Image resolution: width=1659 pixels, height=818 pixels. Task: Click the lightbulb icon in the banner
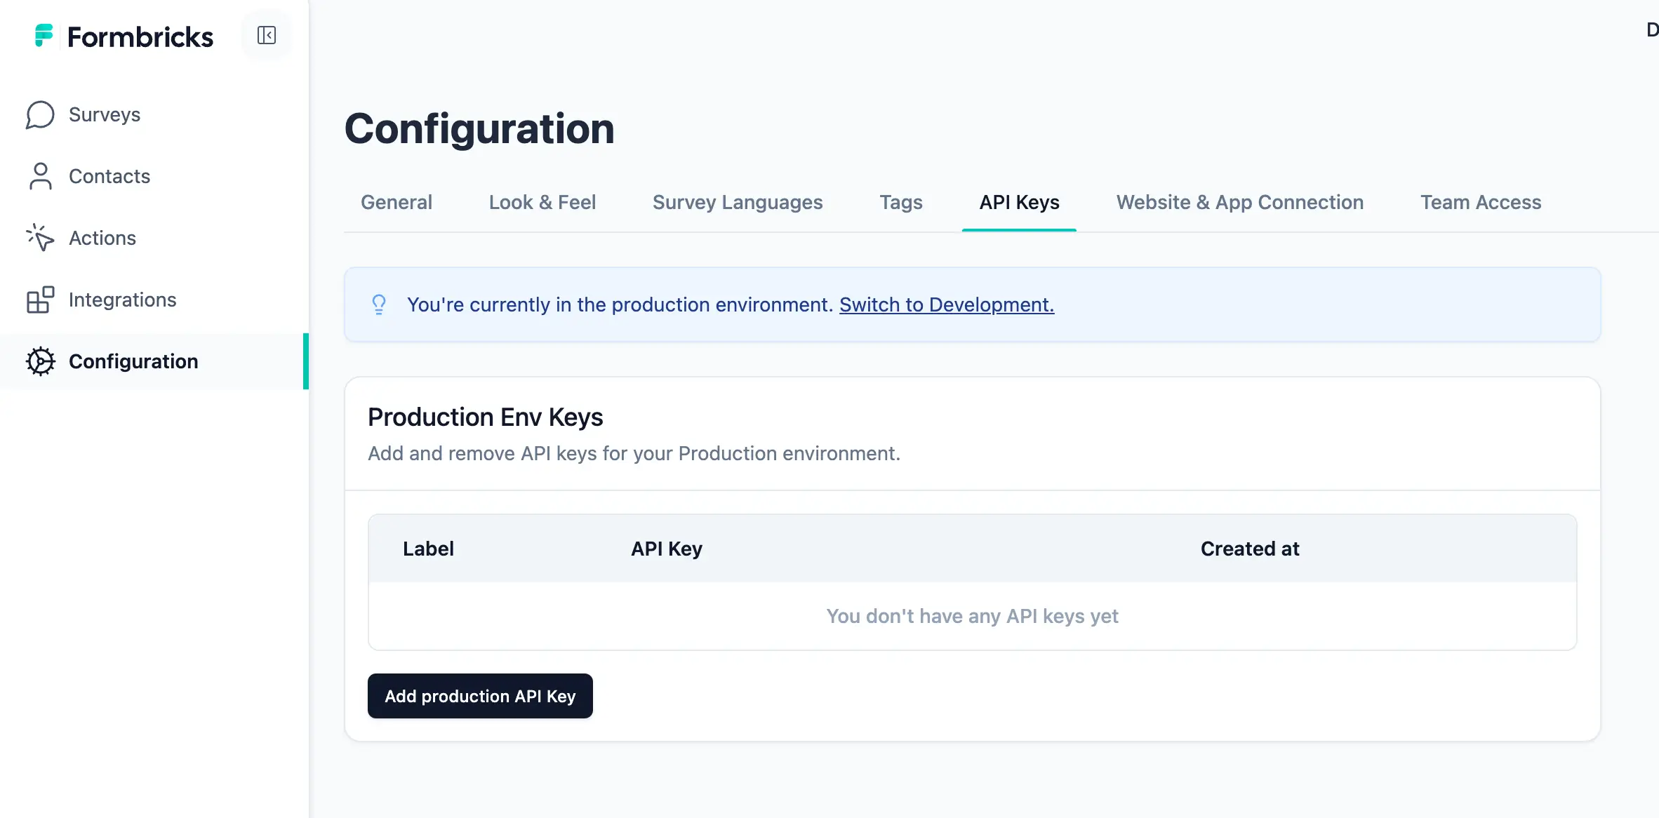[x=378, y=304]
